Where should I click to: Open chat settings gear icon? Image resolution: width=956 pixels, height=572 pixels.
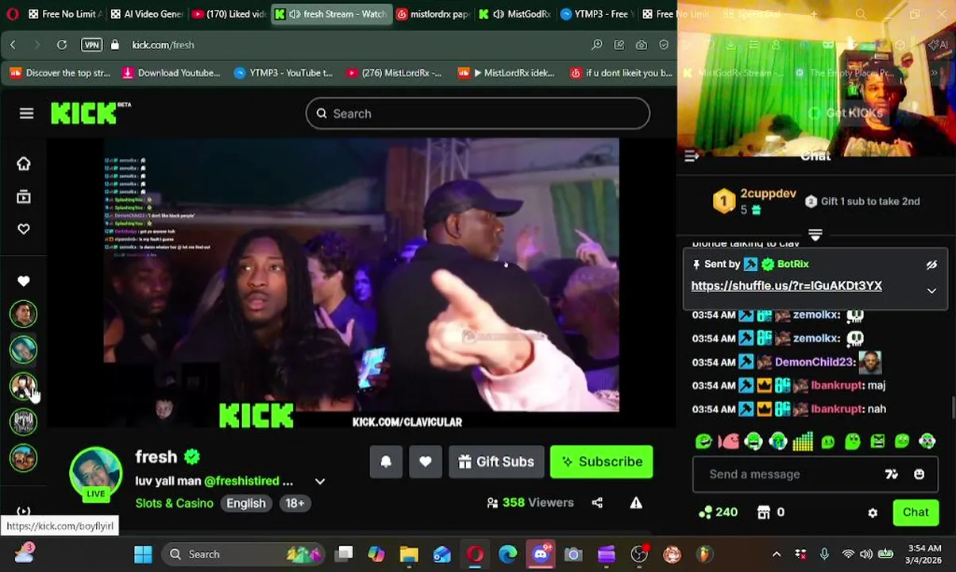[873, 513]
